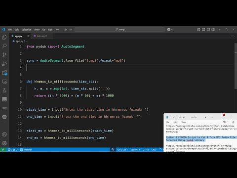Viewport: 237px width, 178px height.
Task: Open the errors and warnings status indicator
Action: pyautogui.click(x=12, y=150)
